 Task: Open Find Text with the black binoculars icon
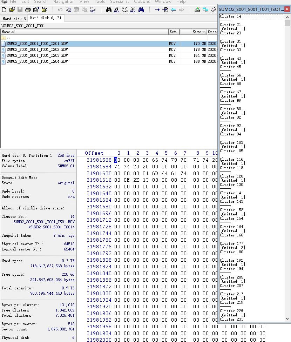point(109,9)
